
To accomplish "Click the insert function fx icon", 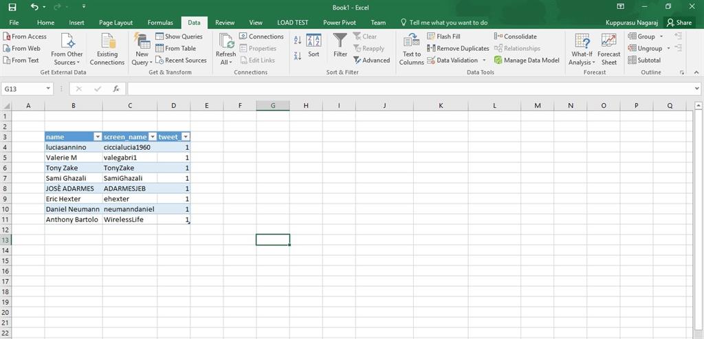I will 116,89.
